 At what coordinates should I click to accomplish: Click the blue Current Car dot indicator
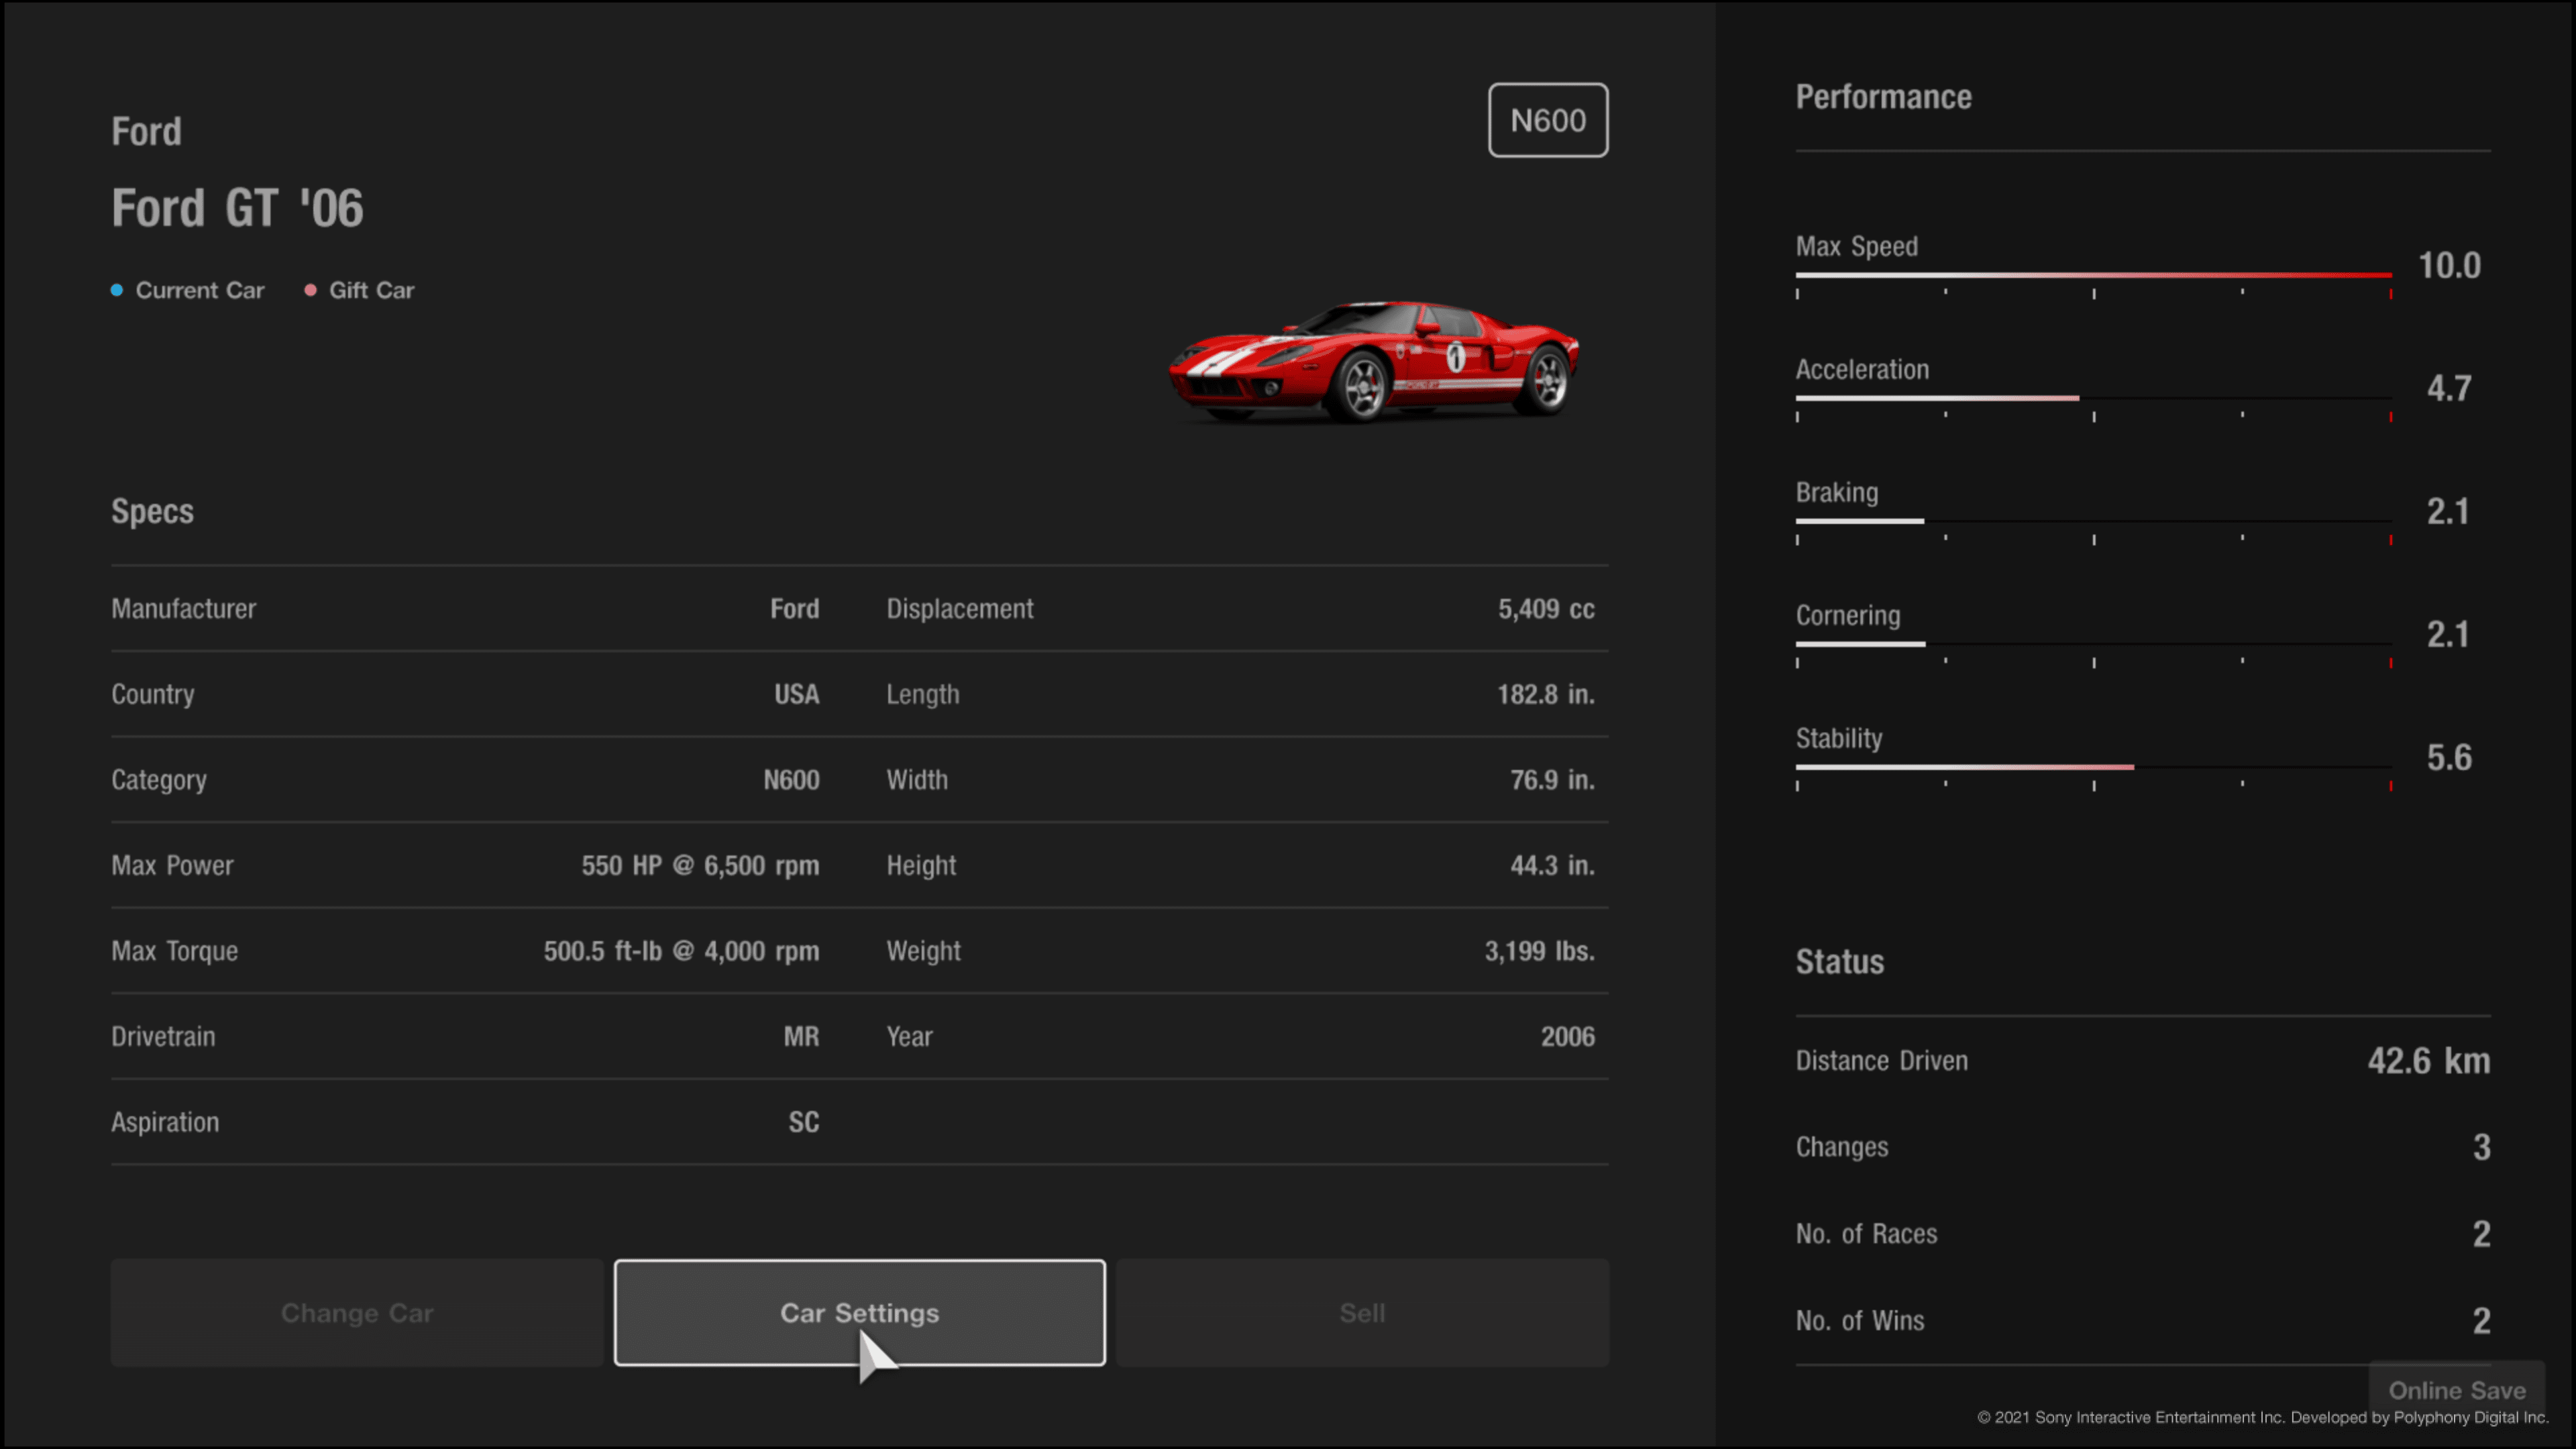pos(117,290)
